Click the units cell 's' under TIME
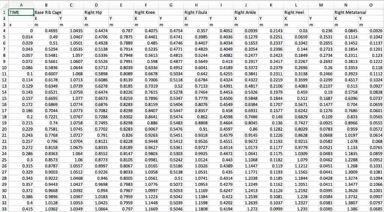This screenshot has height=212, width=384. [x=21, y=24]
